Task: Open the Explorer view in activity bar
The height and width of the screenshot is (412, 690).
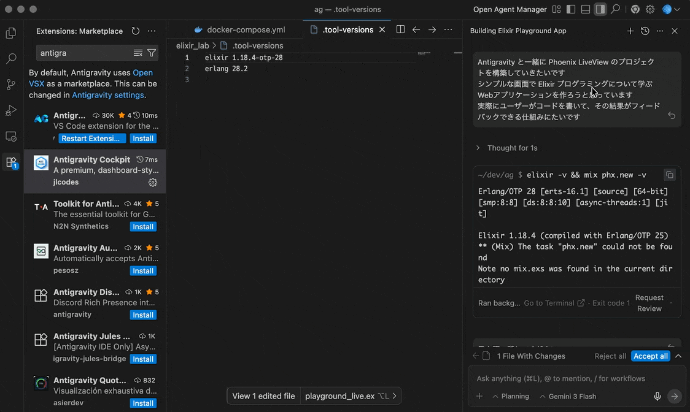Action: [11, 33]
